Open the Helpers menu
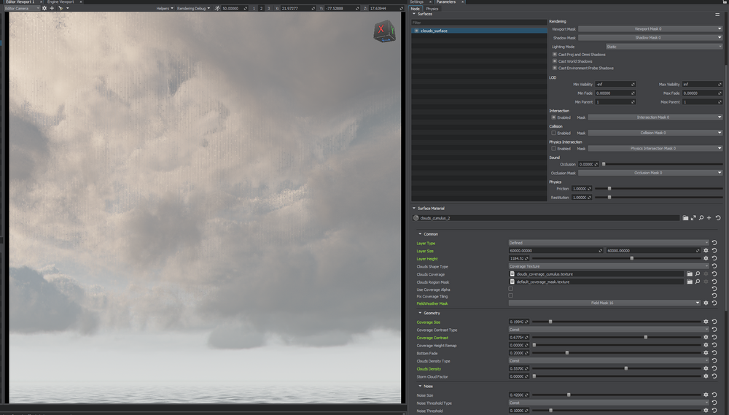 [165, 8]
